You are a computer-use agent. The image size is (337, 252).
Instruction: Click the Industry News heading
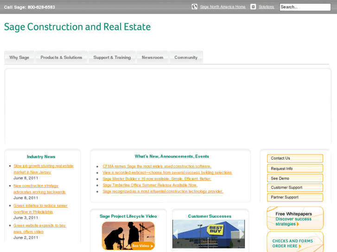click(41, 157)
